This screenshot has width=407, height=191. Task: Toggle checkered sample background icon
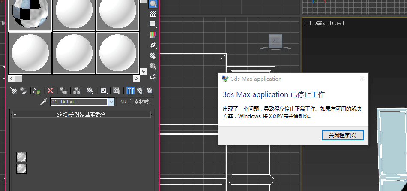click(153, 14)
